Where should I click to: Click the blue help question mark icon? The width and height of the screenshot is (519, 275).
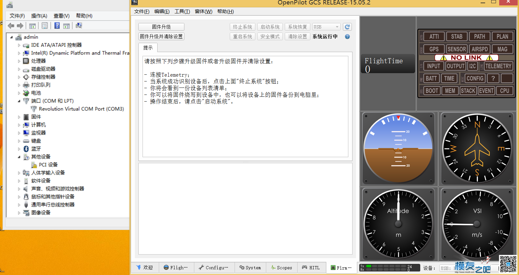(x=347, y=37)
